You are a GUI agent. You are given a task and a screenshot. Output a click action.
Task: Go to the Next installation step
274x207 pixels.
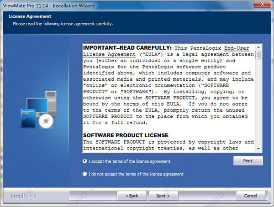(163, 196)
